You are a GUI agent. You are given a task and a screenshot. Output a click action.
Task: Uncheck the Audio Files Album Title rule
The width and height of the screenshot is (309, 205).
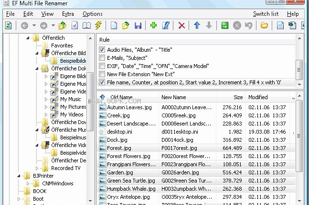102,50
